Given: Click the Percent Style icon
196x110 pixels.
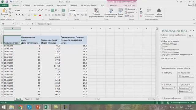Looking at the screenshot, I should (75, 15).
